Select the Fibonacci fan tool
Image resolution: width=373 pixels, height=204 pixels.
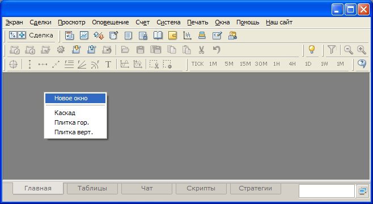82,64
